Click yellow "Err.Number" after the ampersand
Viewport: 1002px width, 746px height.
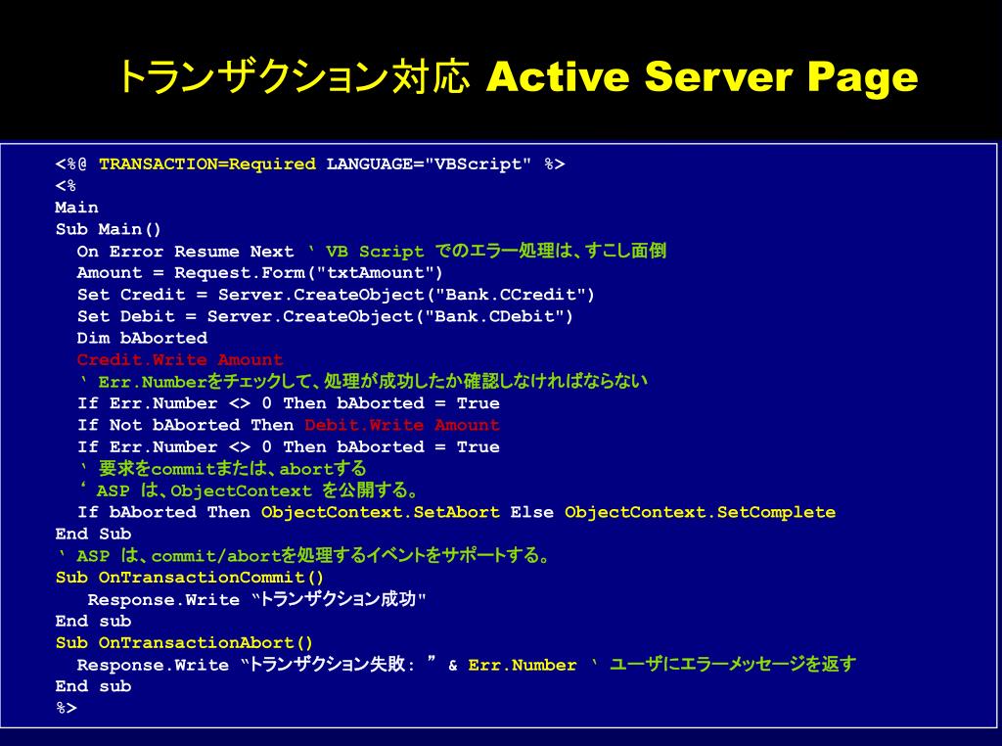(523, 665)
